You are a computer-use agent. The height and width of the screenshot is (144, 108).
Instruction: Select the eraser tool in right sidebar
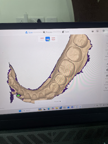tap(107, 64)
